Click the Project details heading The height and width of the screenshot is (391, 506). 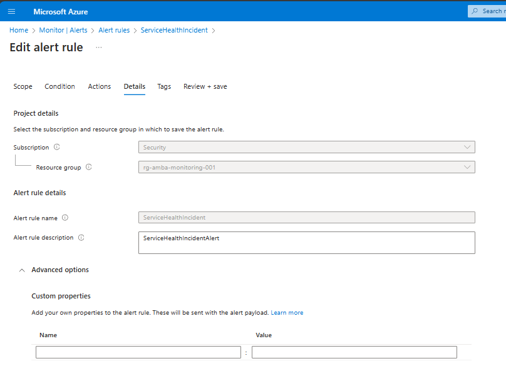click(36, 113)
